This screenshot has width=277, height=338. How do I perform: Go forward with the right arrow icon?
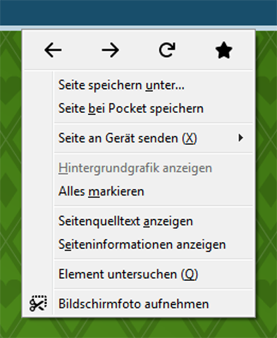110,50
